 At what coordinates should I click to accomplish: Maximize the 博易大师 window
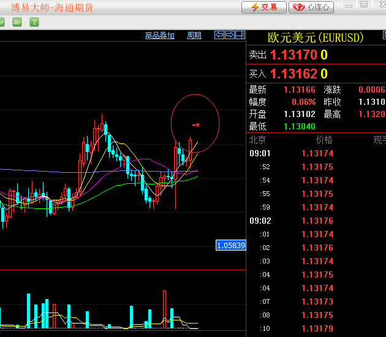pos(365,5)
